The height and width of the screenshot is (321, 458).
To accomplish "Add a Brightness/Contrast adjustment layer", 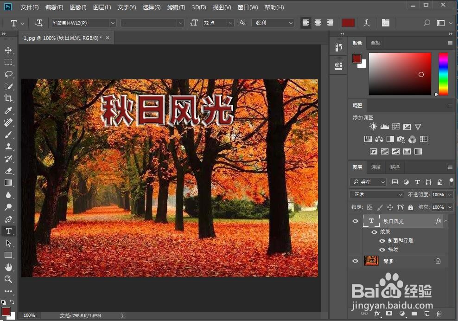I will (x=374, y=127).
